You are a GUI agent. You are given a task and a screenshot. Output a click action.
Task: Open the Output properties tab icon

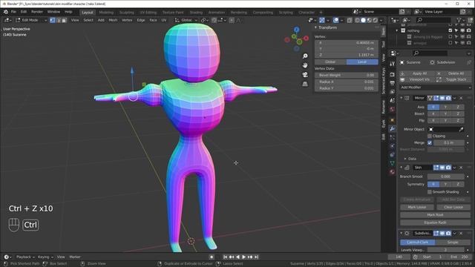click(x=393, y=83)
